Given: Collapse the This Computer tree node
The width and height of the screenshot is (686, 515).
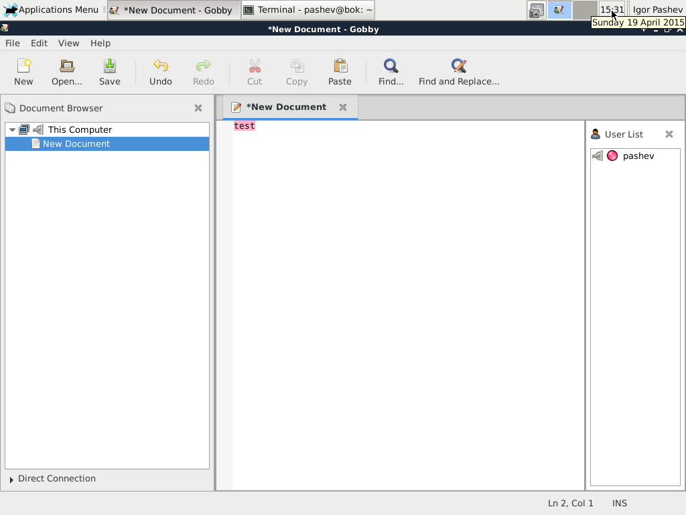Looking at the screenshot, I should tap(12, 129).
